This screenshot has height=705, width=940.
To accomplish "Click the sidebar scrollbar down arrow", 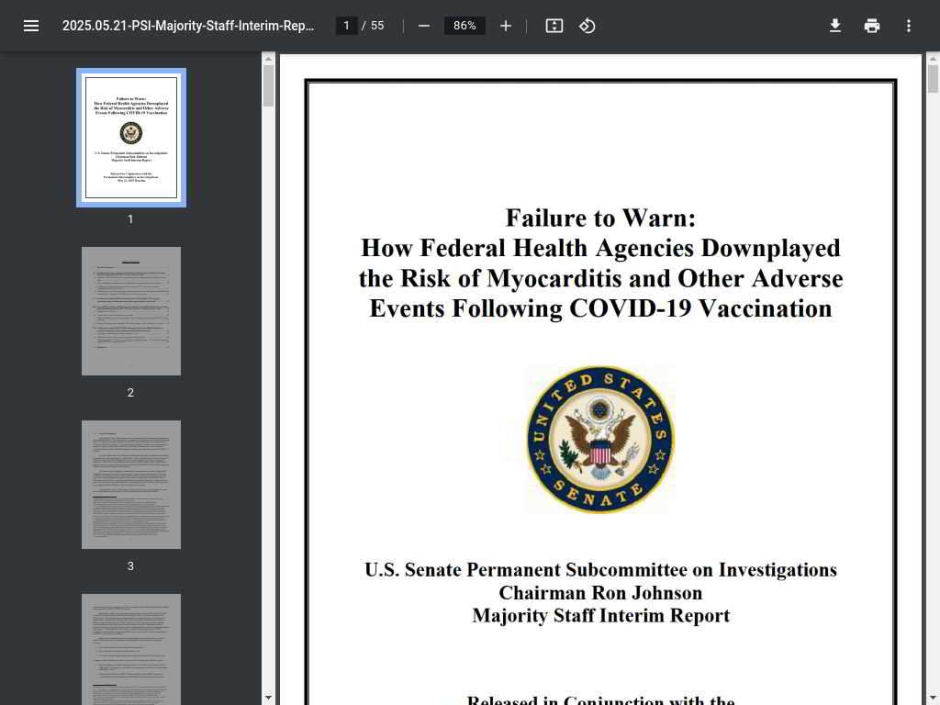I will point(268,698).
